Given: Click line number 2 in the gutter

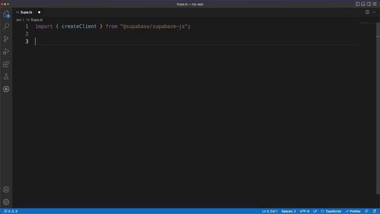Looking at the screenshot, I should [x=27, y=34].
